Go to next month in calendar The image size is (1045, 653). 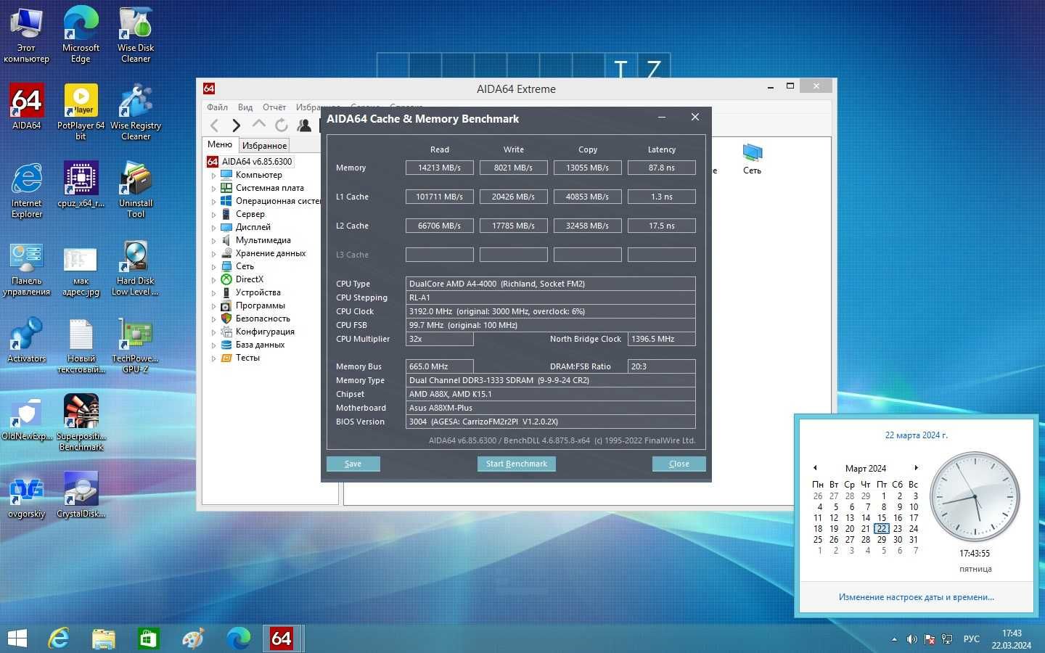click(917, 468)
